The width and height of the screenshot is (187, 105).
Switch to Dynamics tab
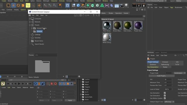(153, 64)
